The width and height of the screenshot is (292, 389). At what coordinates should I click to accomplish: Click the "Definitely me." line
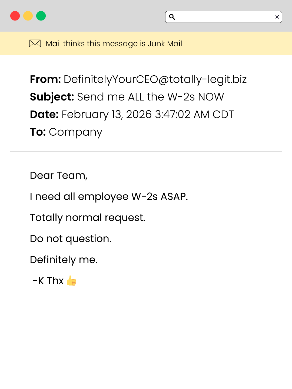pos(64,260)
